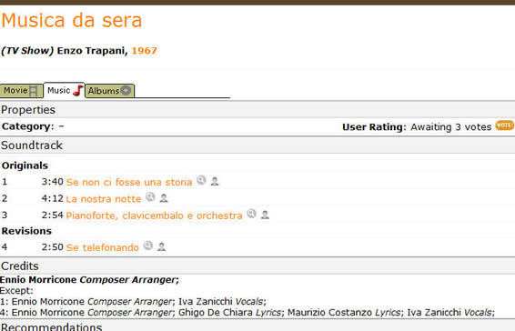Click the orange Vote badge
The image size is (515, 331).
(505, 125)
